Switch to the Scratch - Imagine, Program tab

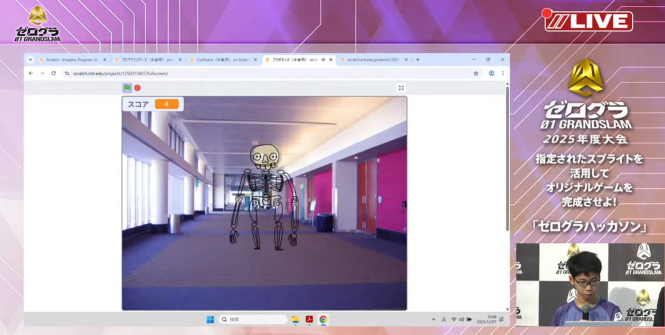tap(71, 60)
